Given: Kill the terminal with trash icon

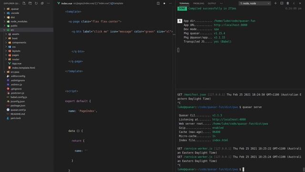Looking at the screenshot, I should (288, 3).
